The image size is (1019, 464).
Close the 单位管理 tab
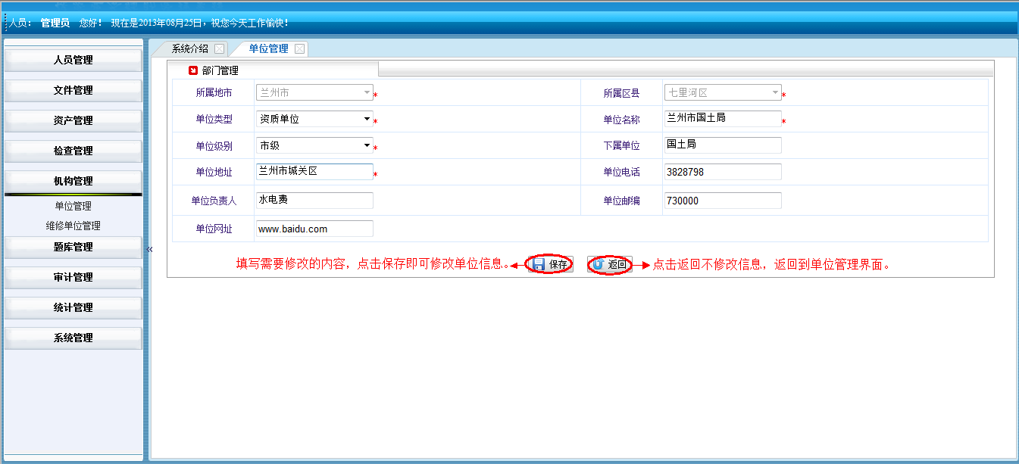click(x=300, y=49)
